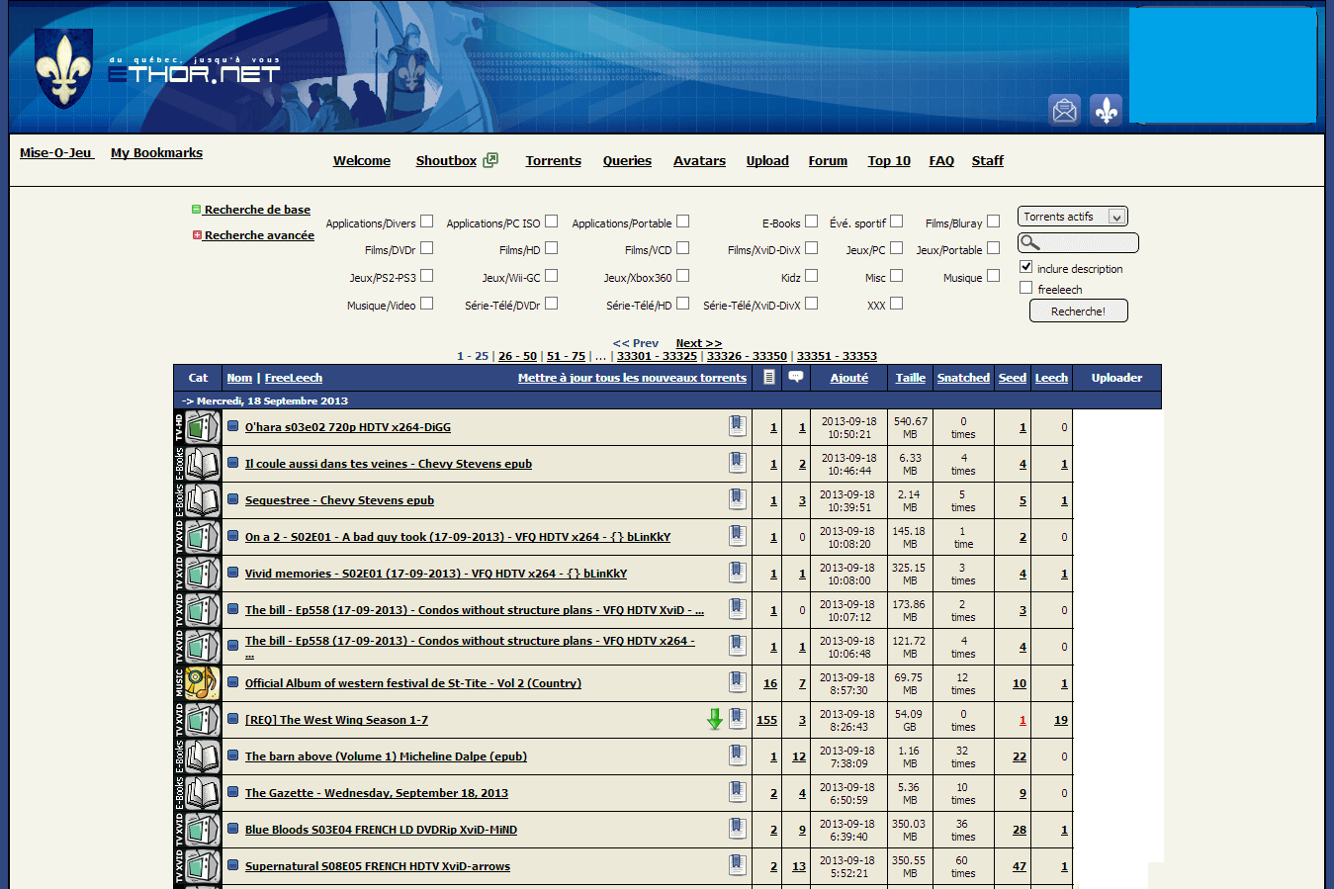
Task: Check the E-Books category box
Action: coord(811,222)
